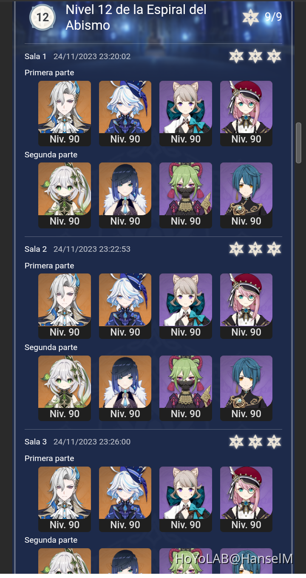Open Lynette's portrait in Sala 1
306x578 pixels.
click(186, 114)
